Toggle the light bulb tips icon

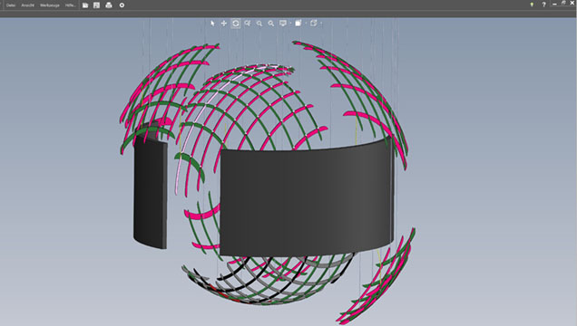532,5
